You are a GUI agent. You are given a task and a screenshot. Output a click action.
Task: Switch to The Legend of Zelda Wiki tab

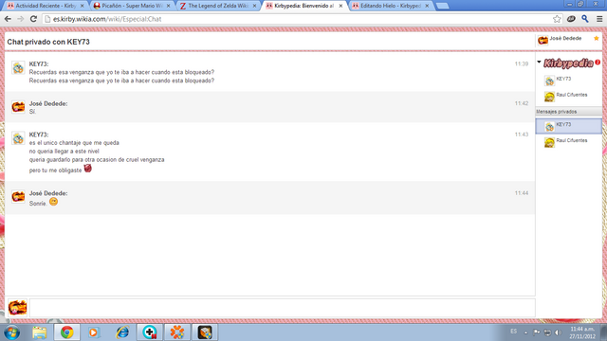(218, 6)
